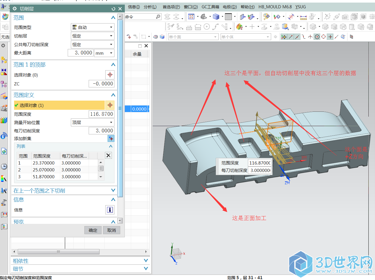
Task: Collapse the 范围 1 的顶部 section
Action: click(113, 65)
